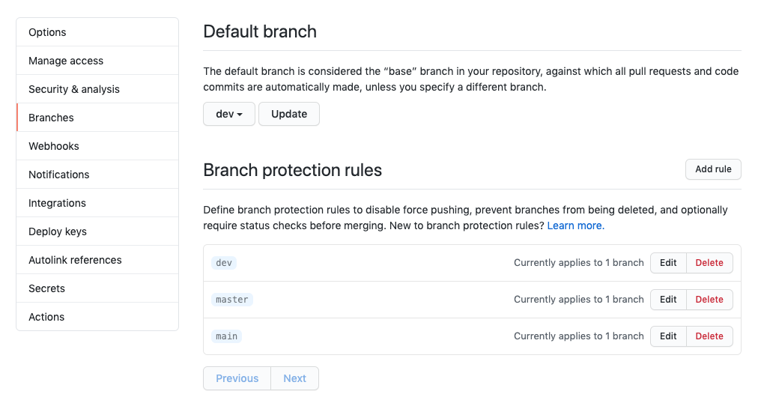The height and width of the screenshot is (409, 761).
Task: Edit the main branch protection rule
Action: coord(668,336)
